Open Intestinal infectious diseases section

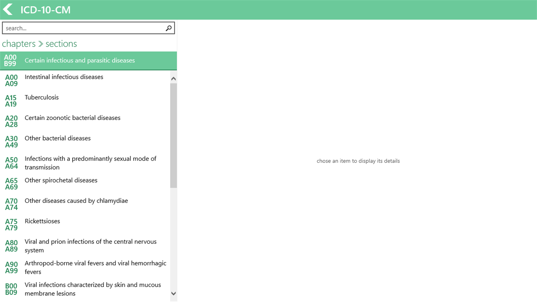click(x=85, y=81)
